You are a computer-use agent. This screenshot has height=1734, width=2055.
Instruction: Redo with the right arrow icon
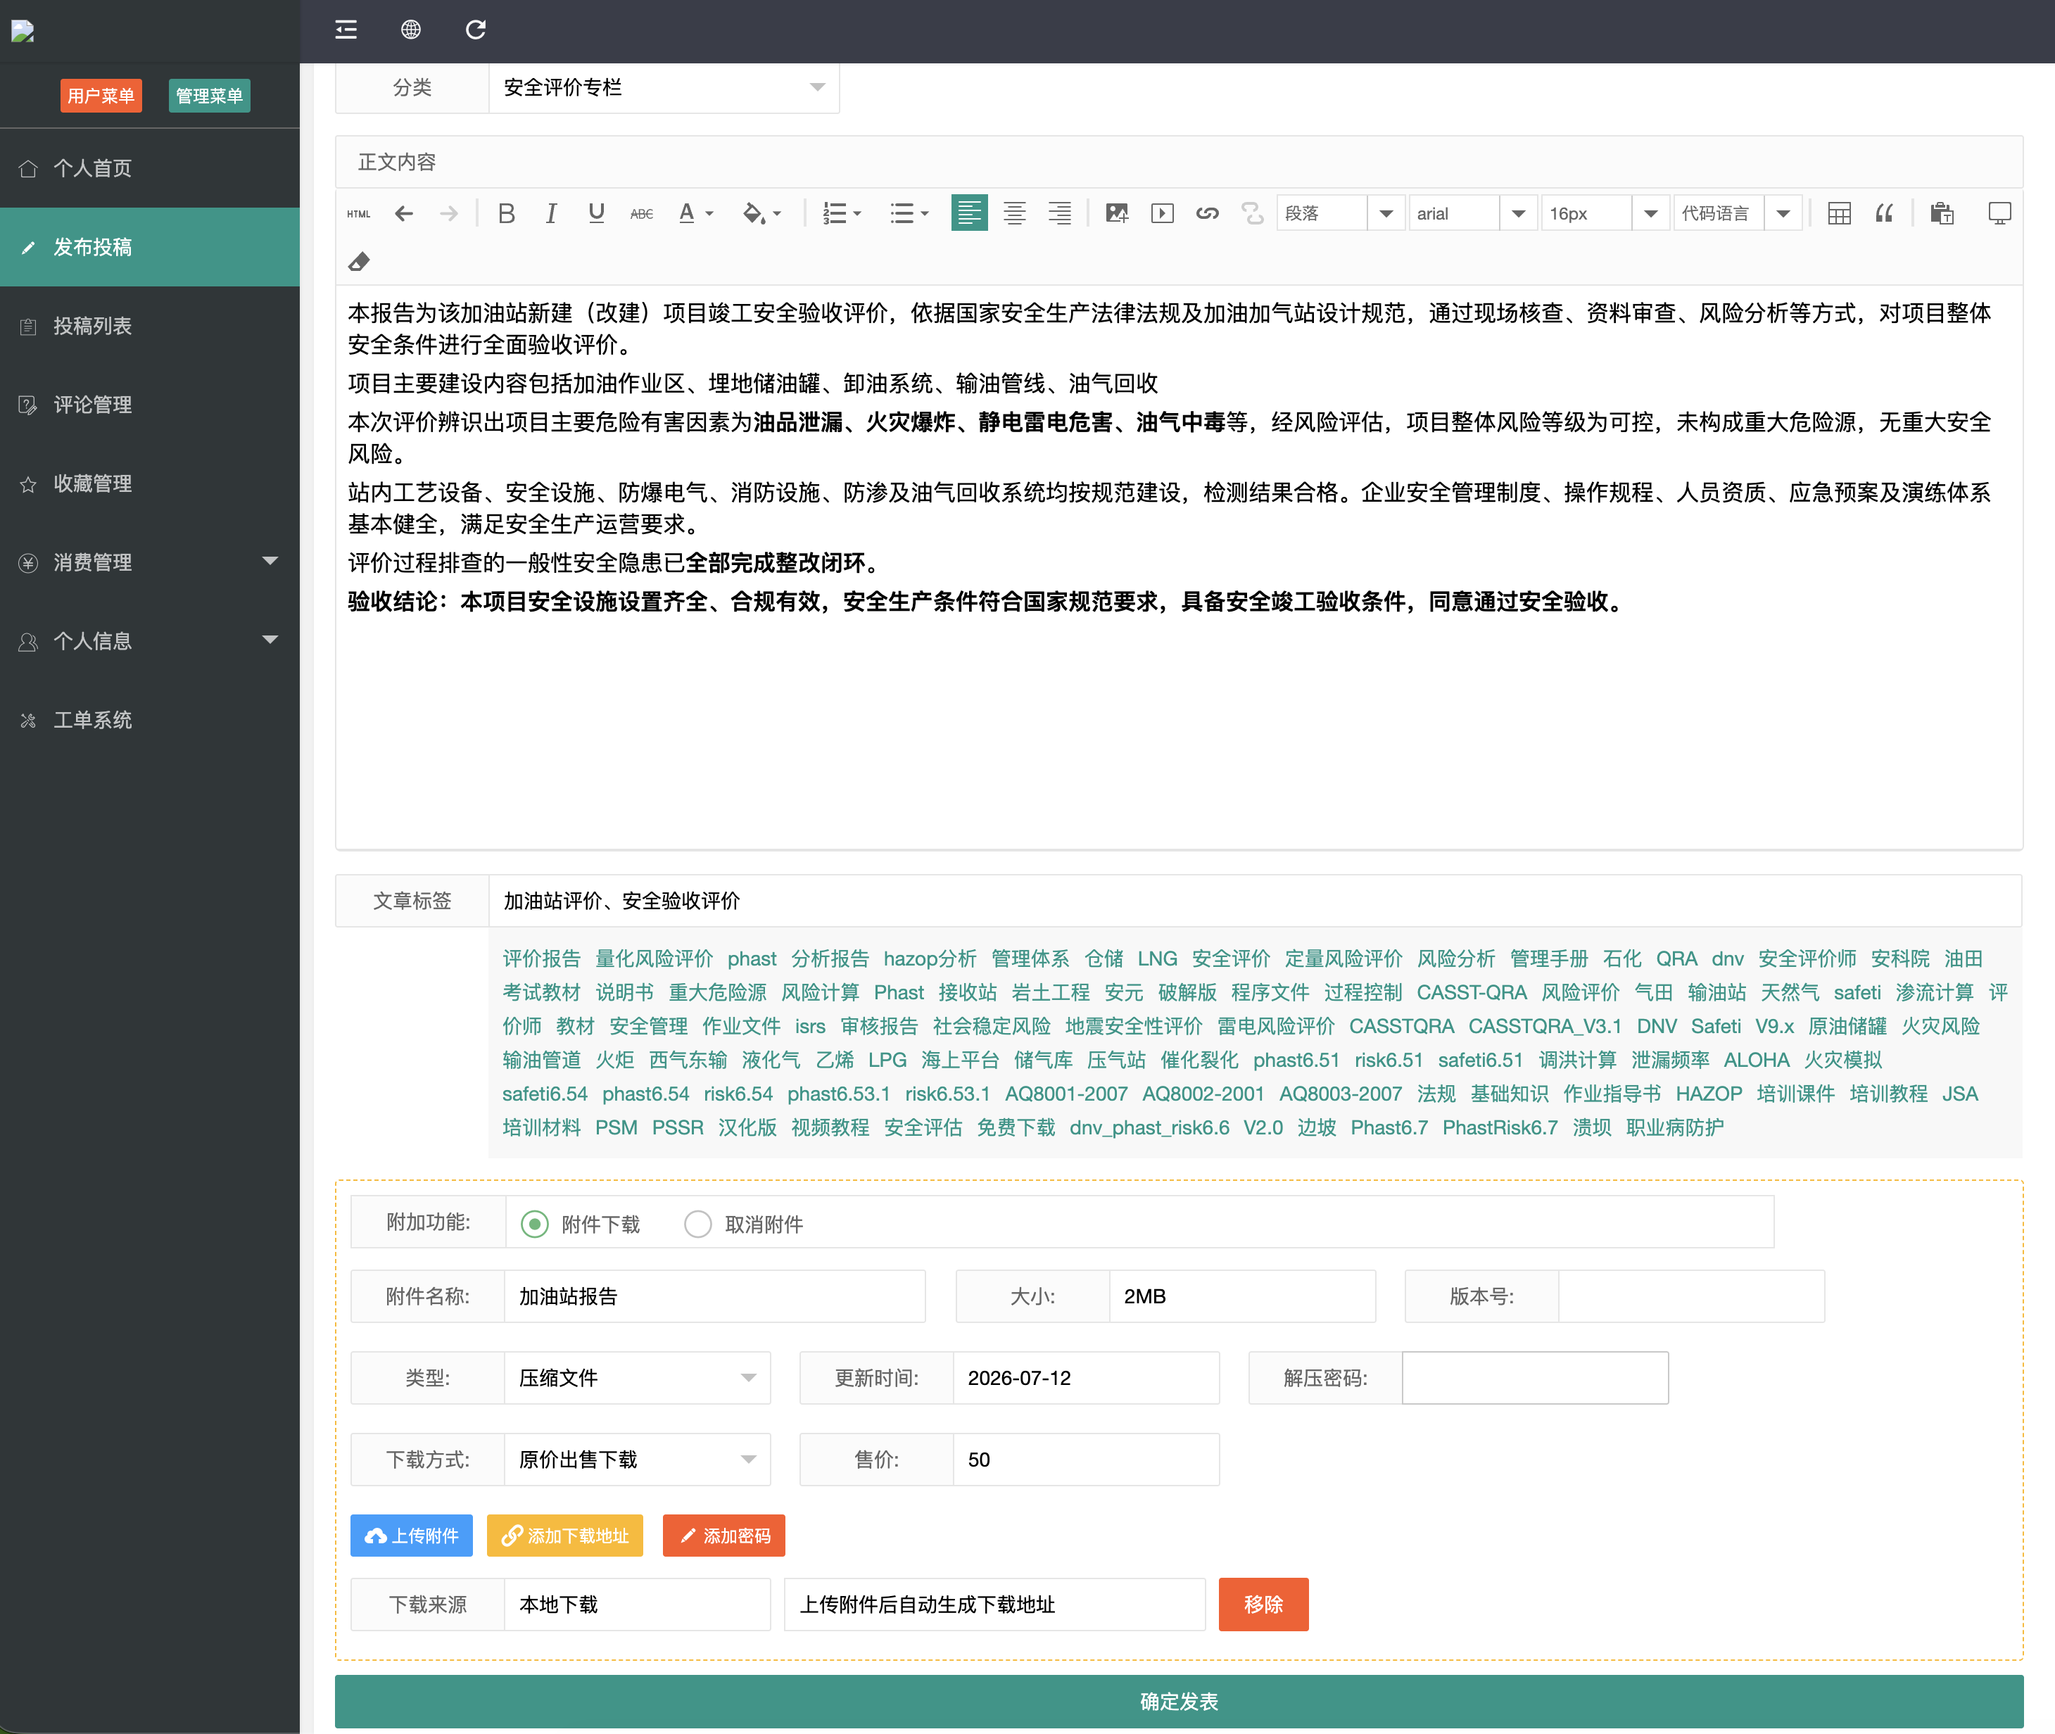449,213
